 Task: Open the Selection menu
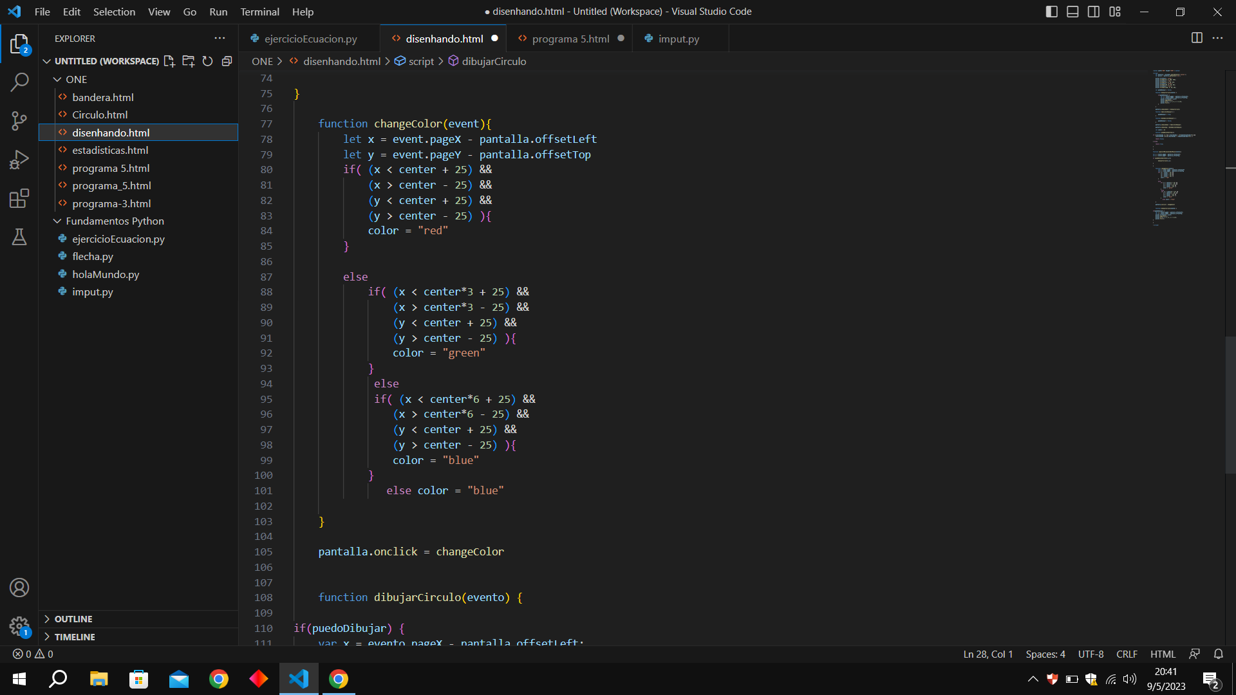(x=114, y=12)
